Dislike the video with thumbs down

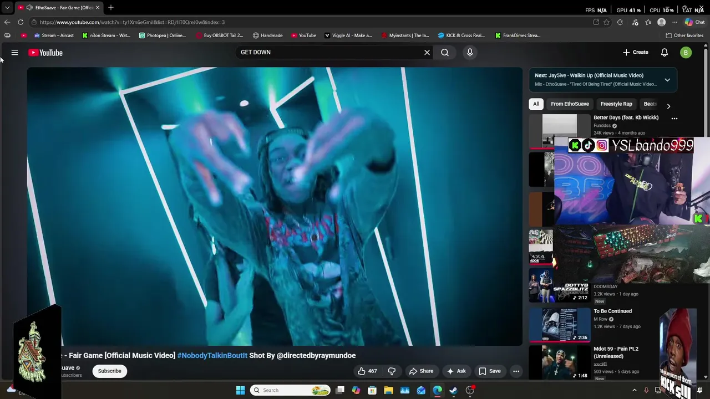tap(392, 371)
